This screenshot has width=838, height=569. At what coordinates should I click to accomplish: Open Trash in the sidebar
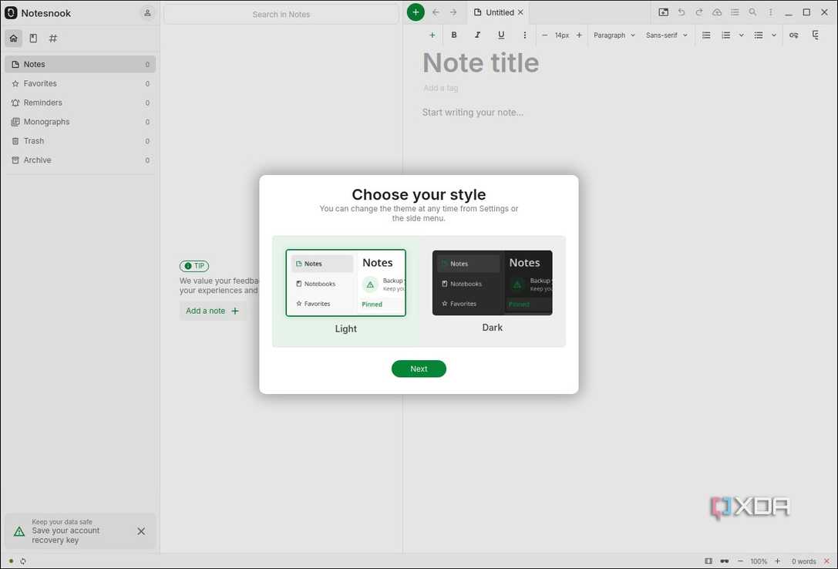(x=80, y=141)
